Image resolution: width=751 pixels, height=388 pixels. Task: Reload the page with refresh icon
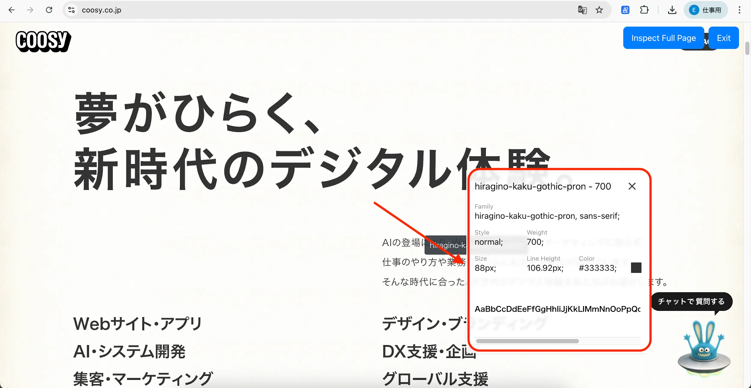(x=49, y=10)
